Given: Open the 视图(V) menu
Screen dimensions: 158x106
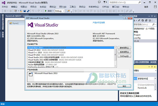Looking at the screenshot, I should pyautogui.click(x=24, y=7).
